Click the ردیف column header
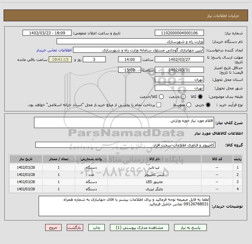Screen dimensions: 252x244 click(238, 159)
